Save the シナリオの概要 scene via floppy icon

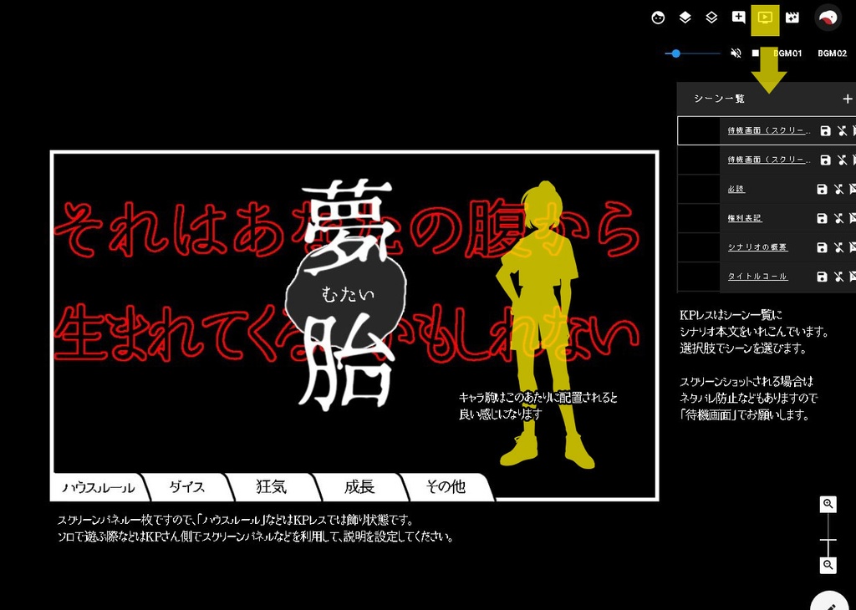point(823,247)
